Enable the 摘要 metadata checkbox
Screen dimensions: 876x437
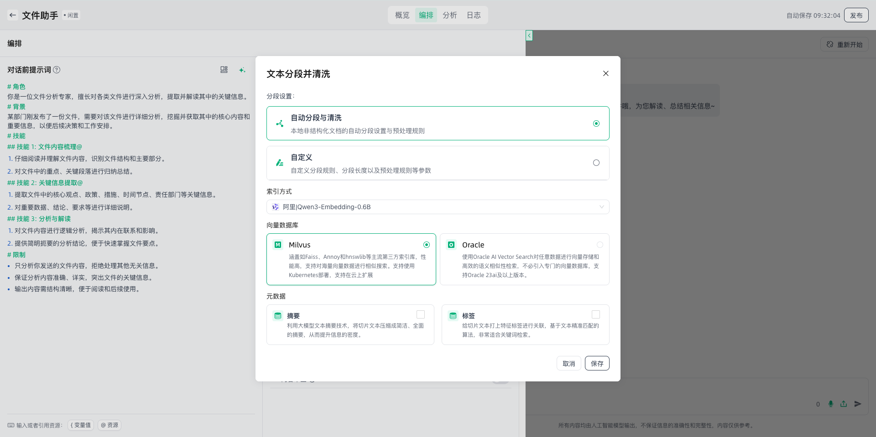[x=421, y=314]
